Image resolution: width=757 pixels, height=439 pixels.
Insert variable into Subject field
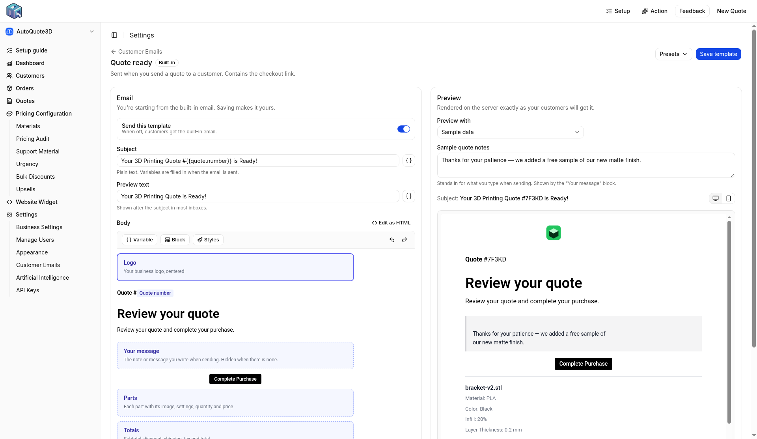(409, 161)
